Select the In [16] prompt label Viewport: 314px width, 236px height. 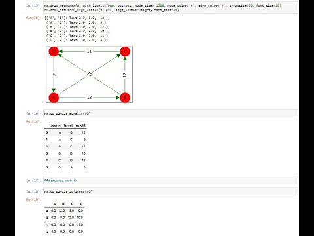pos(33,113)
